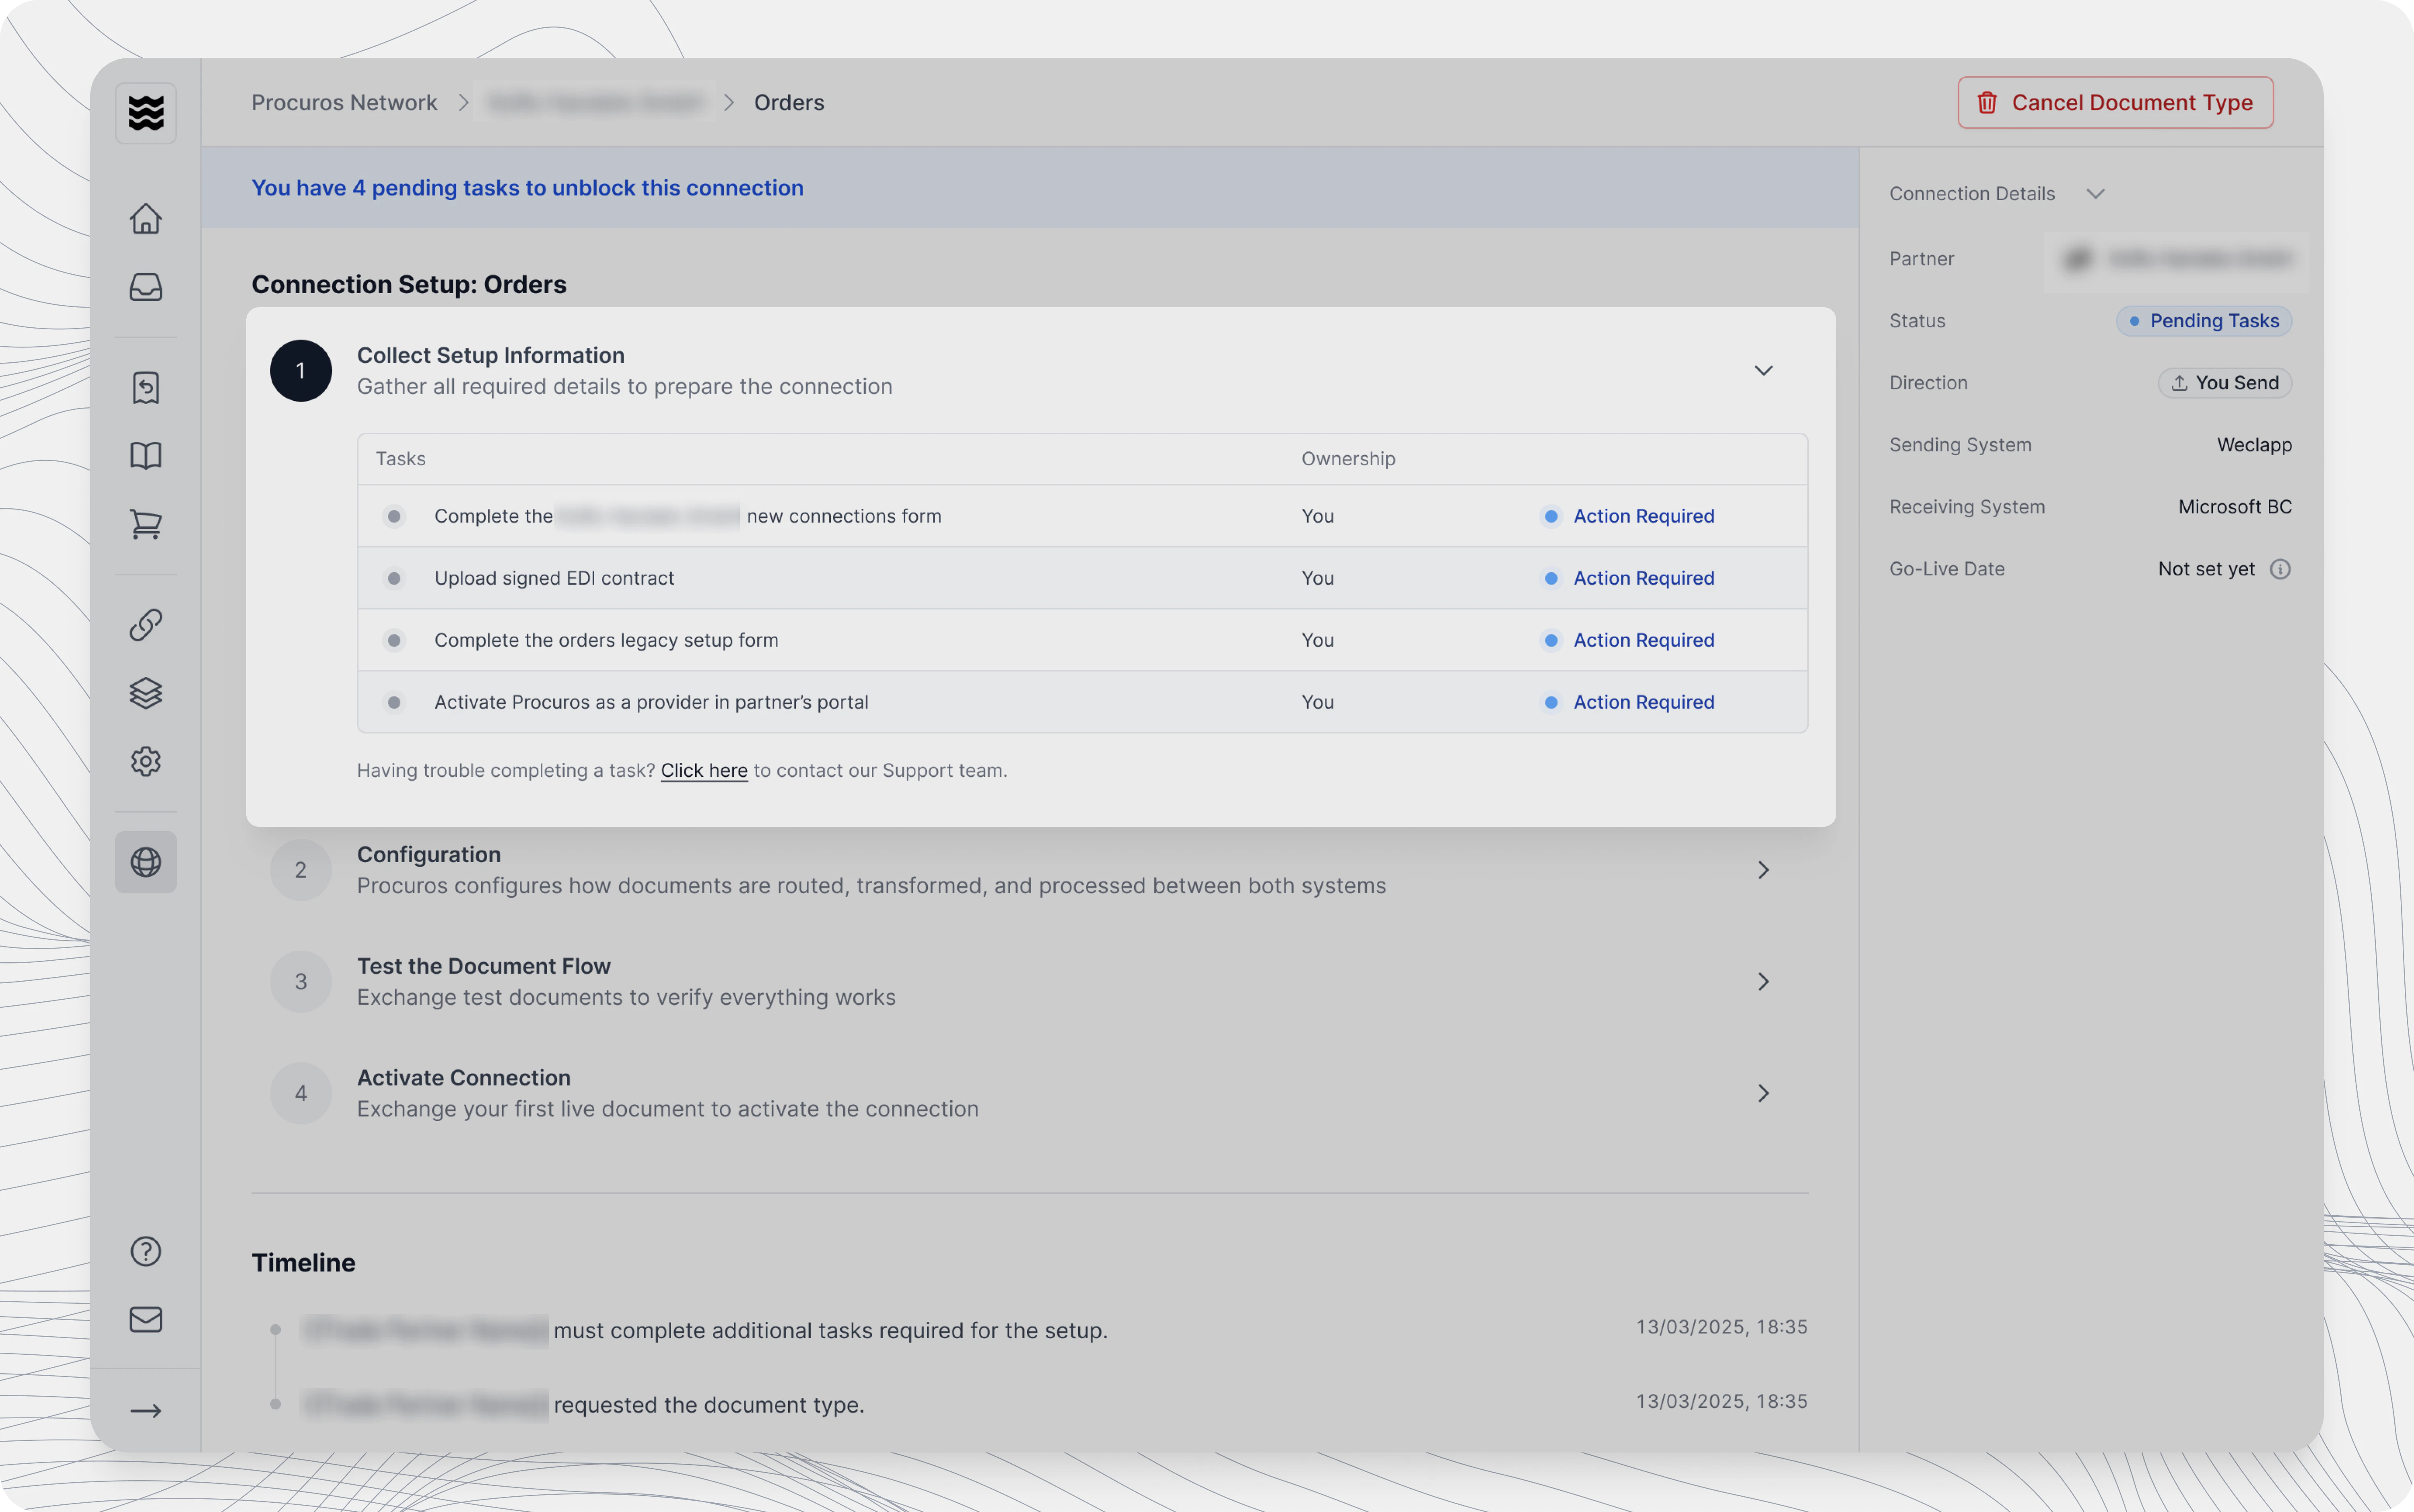Image resolution: width=2414 pixels, height=1512 pixels.
Task: Expand the Activate Connection step
Action: tap(1763, 1093)
